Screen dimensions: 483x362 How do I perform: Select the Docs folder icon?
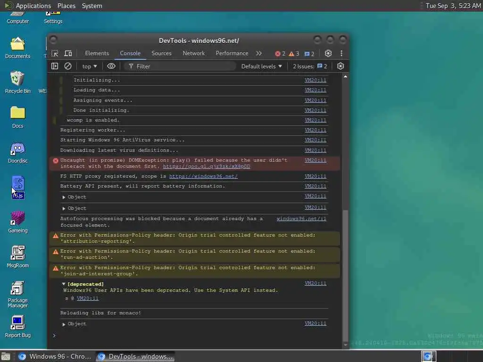tap(17, 117)
